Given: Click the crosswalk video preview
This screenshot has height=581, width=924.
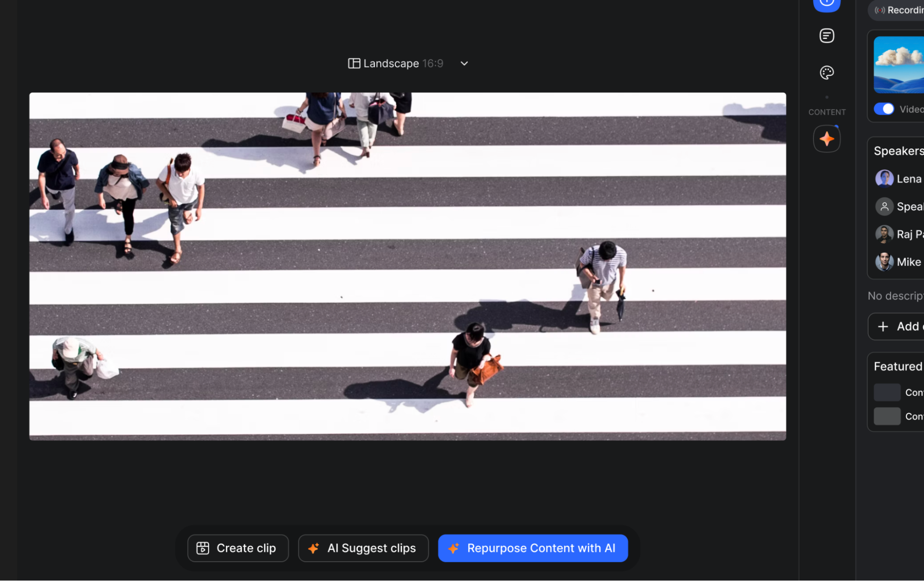Looking at the screenshot, I should pyautogui.click(x=408, y=266).
